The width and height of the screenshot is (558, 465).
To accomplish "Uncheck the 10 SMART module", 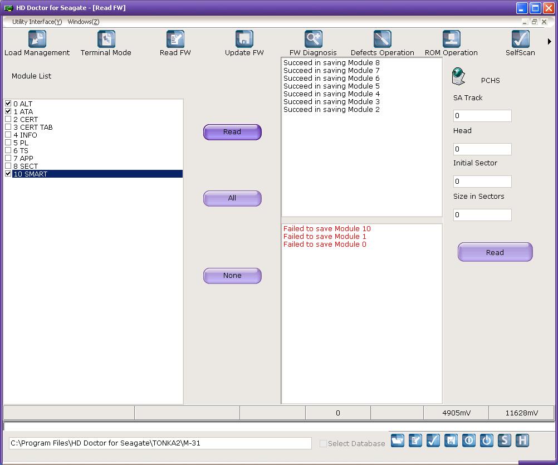I will [8, 174].
